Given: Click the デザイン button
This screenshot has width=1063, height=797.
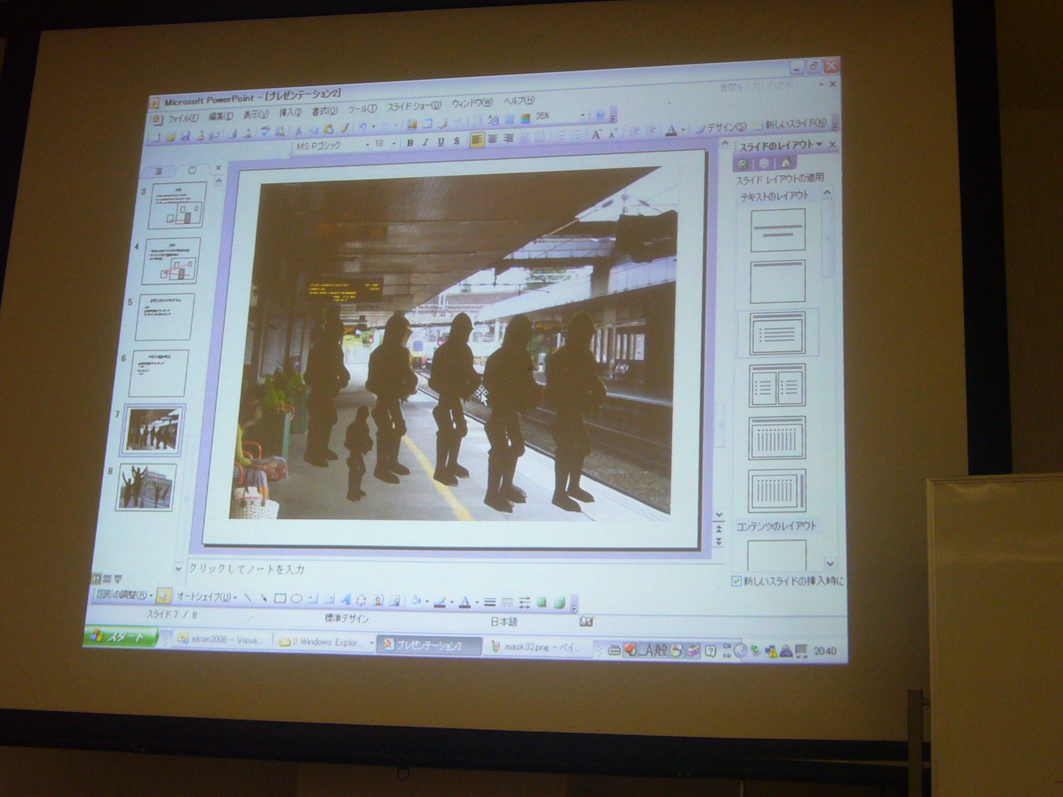Looking at the screenshot, I should [721, 127].
